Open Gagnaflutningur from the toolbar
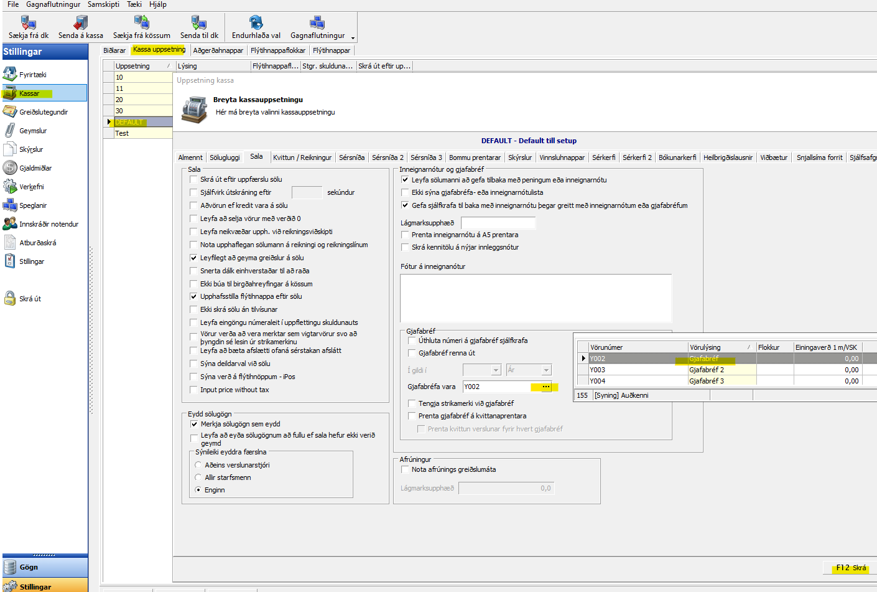This screenshot has height=592, width=877. pyautogui.click(x=317, y=24)
